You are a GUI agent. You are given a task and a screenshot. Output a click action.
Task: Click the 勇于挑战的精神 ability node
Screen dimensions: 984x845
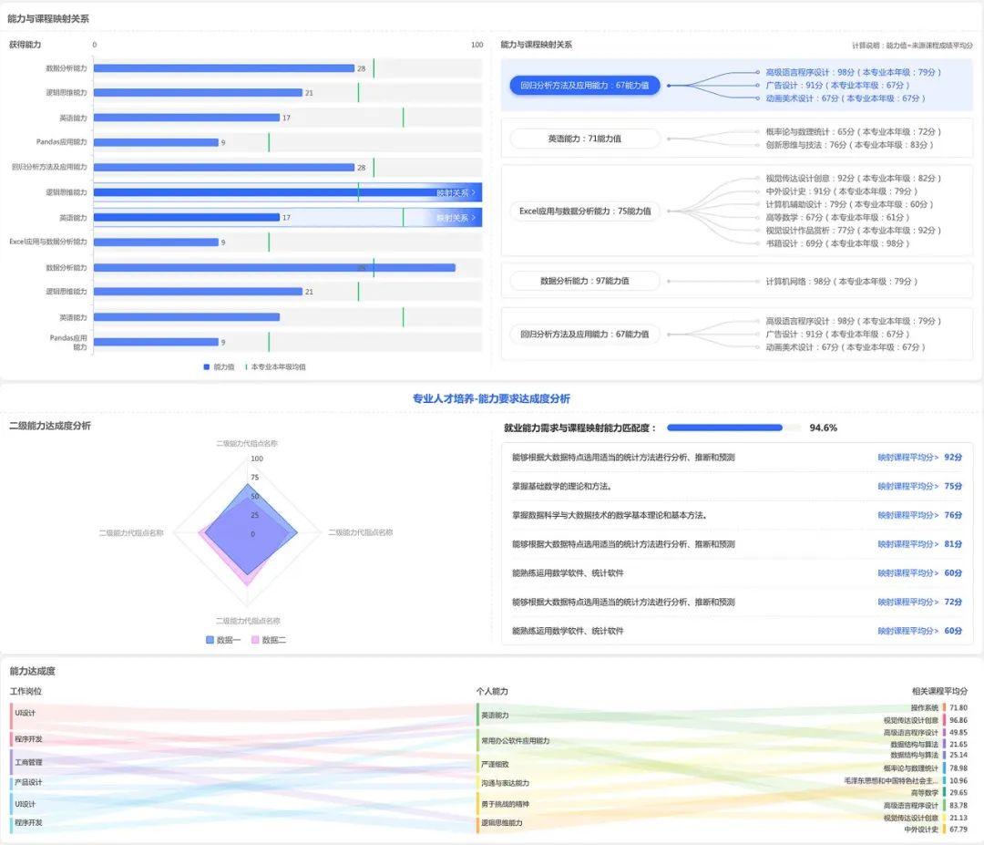point(505,804)
